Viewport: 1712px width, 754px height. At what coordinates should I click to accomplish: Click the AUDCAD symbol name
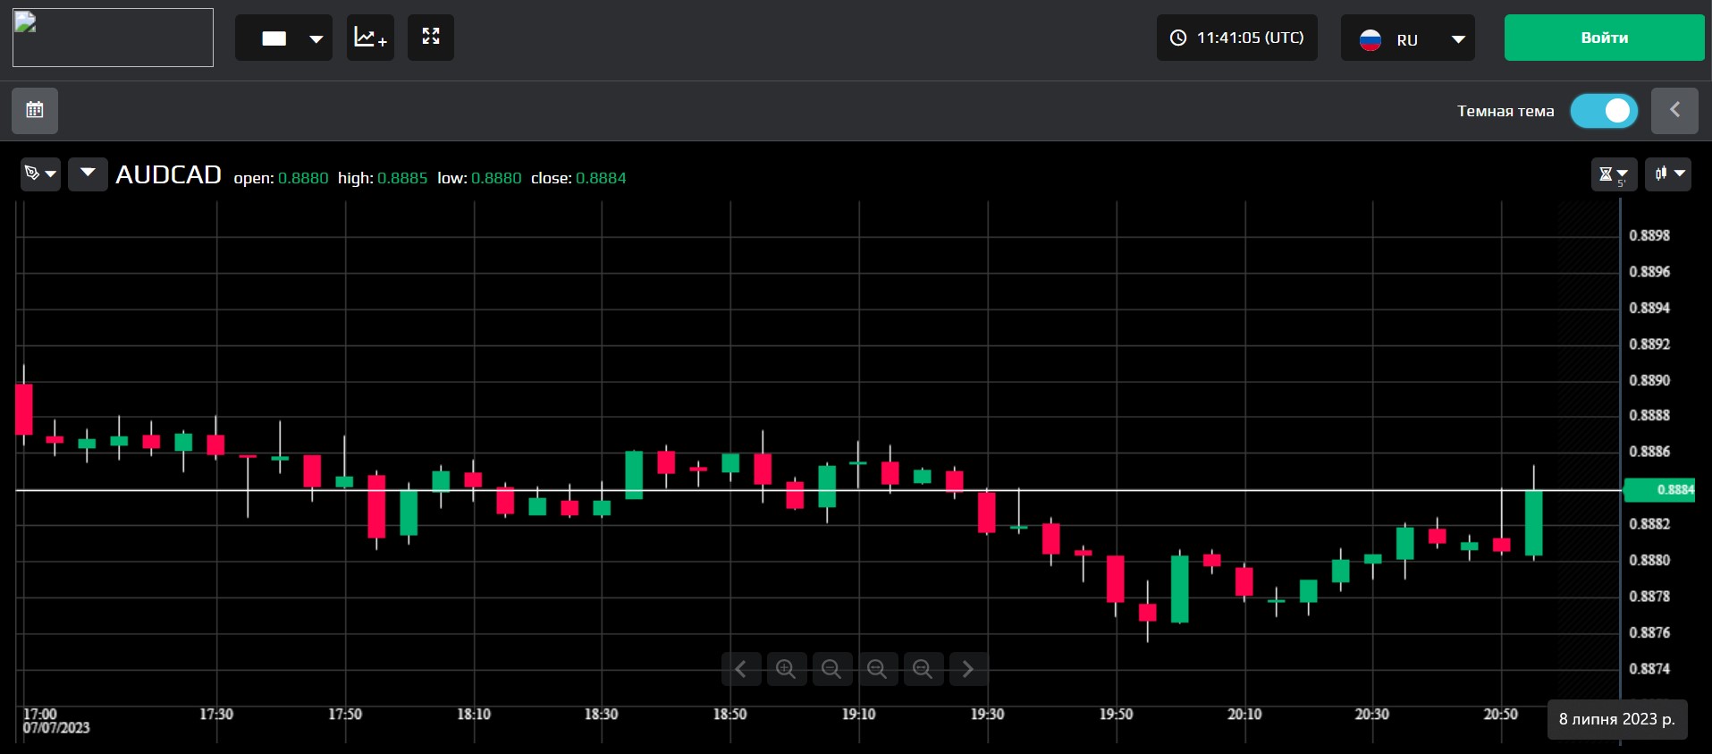point(169,174)
